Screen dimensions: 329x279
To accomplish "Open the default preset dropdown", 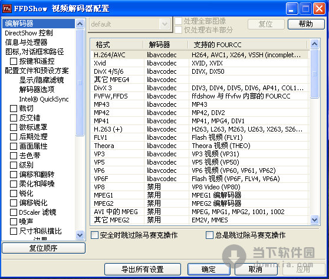I will click(x=164, y=24).
